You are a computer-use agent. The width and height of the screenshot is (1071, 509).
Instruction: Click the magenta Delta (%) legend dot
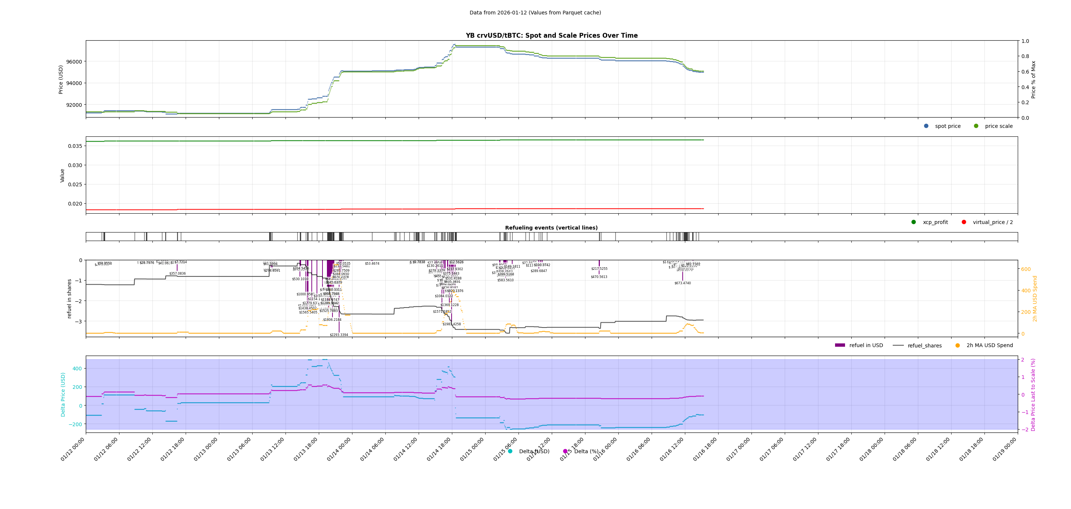tap(565, 451)
